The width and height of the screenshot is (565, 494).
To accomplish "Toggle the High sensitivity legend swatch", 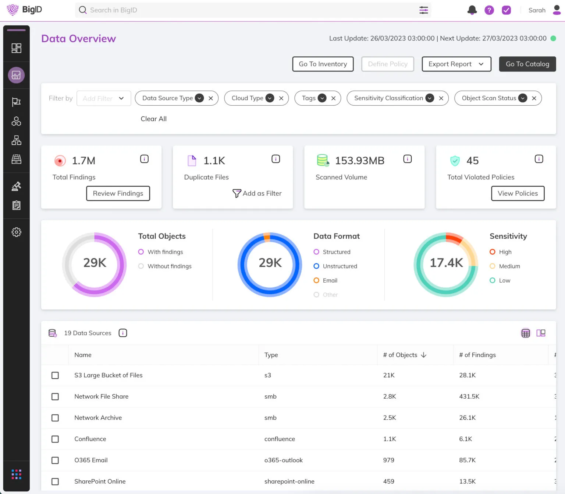I will (x=493, y=252).
